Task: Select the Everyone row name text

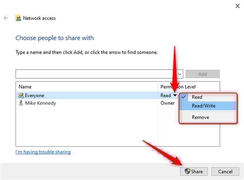Action: (34, 96)
